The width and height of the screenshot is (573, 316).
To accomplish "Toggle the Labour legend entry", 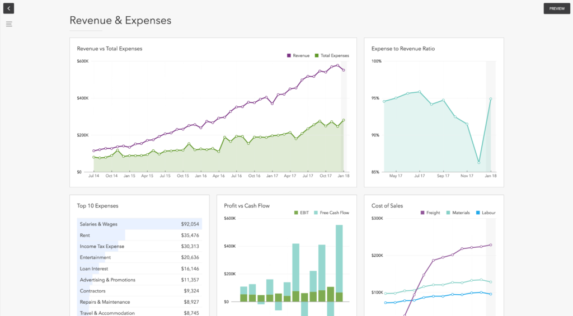I will [485, 213].
